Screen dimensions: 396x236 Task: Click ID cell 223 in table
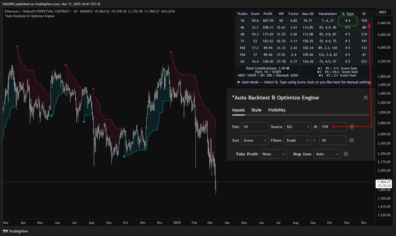pos(364,61)
